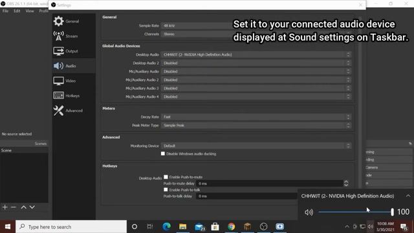Open the General settings gear icon

click(x=58, y=21)
